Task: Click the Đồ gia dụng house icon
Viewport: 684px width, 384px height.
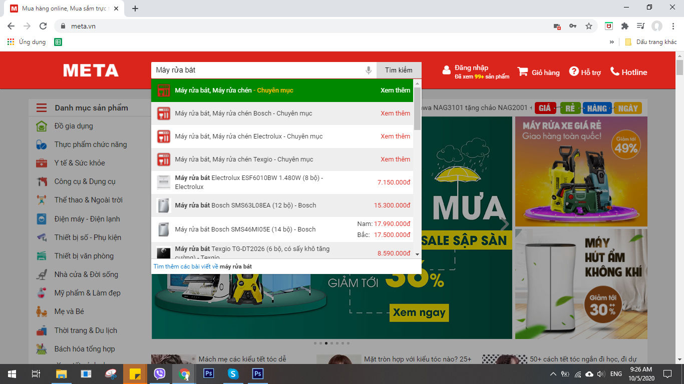Action: [x=42, y=126]
